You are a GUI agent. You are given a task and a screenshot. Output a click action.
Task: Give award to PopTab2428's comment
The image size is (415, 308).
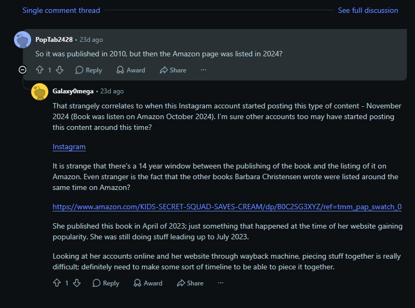(131, 70)
